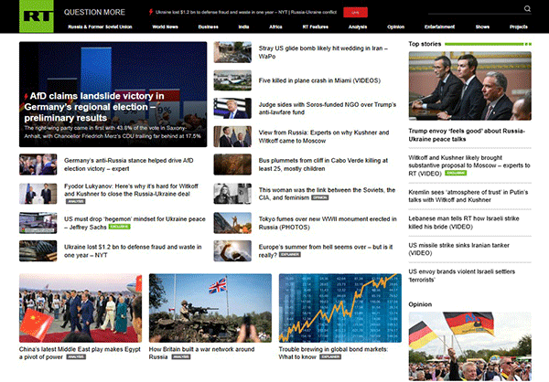The image size is (549, 382).
Task: Click thumbnail for Fyodor Lukyanov article
Action: click(38, 194)
